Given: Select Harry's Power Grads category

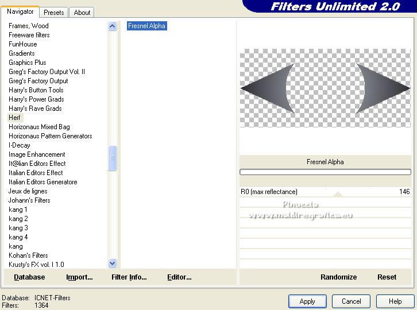Looking at the screenshot, I should [36, 99].
